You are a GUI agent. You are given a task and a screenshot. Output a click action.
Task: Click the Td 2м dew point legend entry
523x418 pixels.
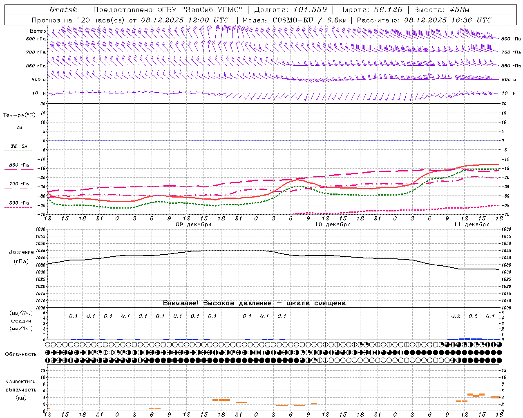coord(19,146)
